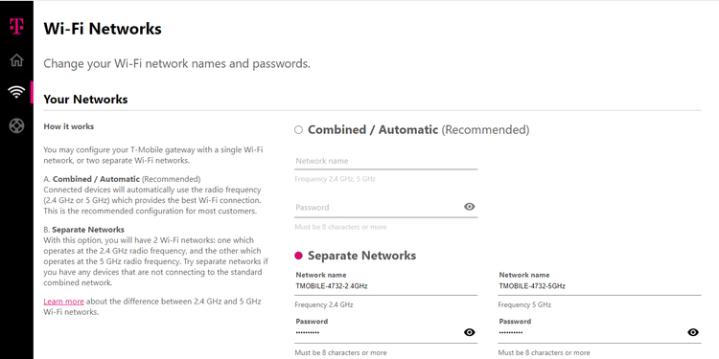Open the Learn more link
This screenshot has height=359, width=719.
click(63, 302)
